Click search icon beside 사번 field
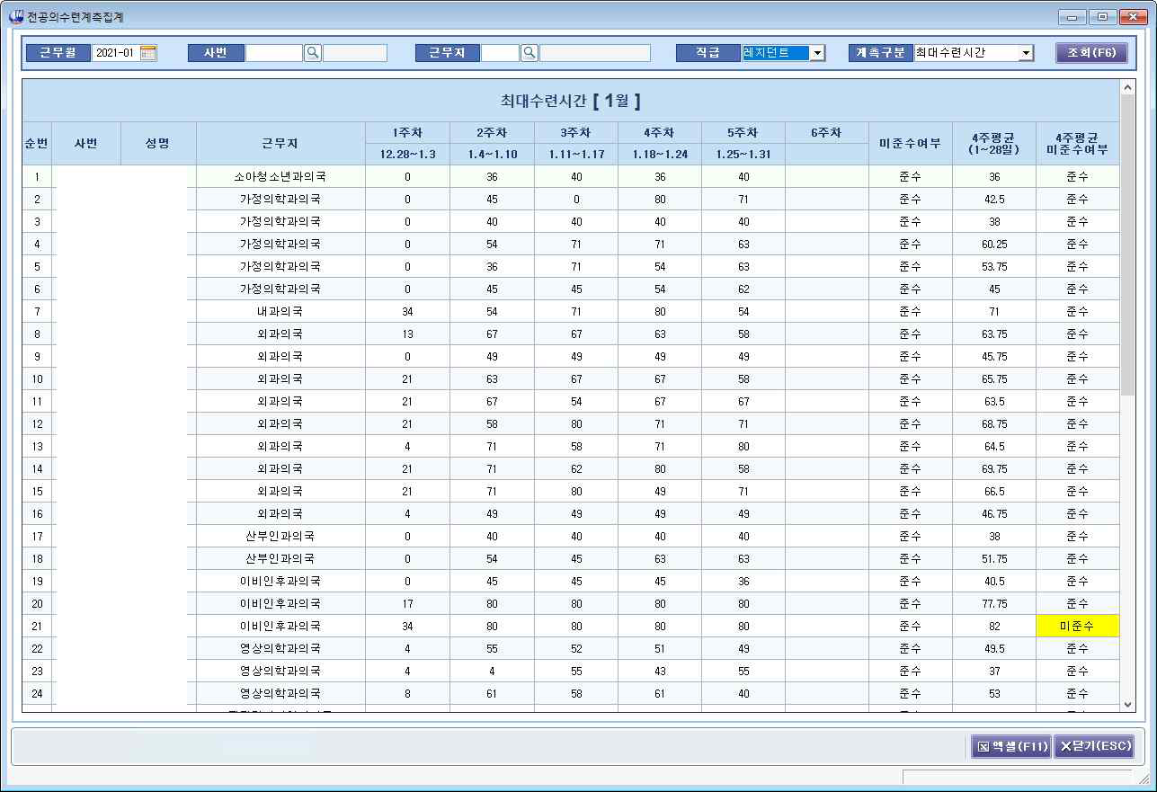Screen dimensions: 1157x792 (x=313, y=53)
